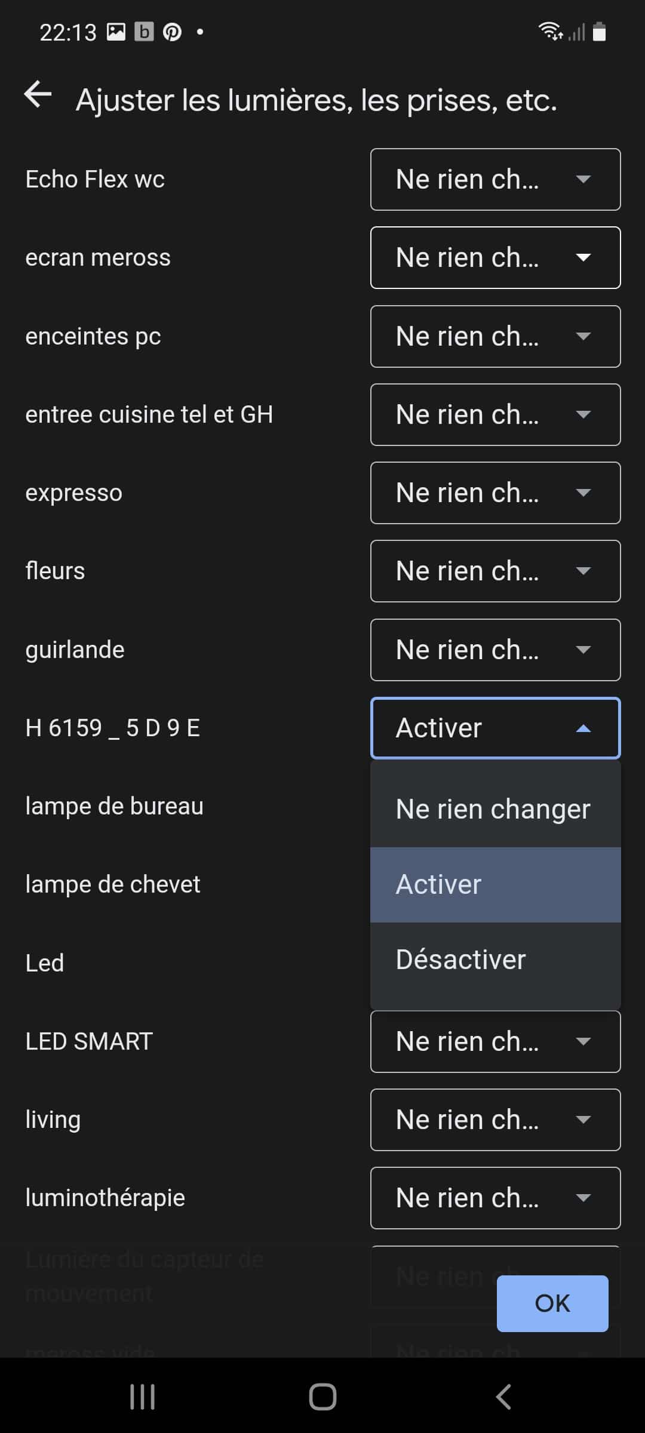Tap the Android home button
Screen dimensions: 645x1433
(322, 1397)
